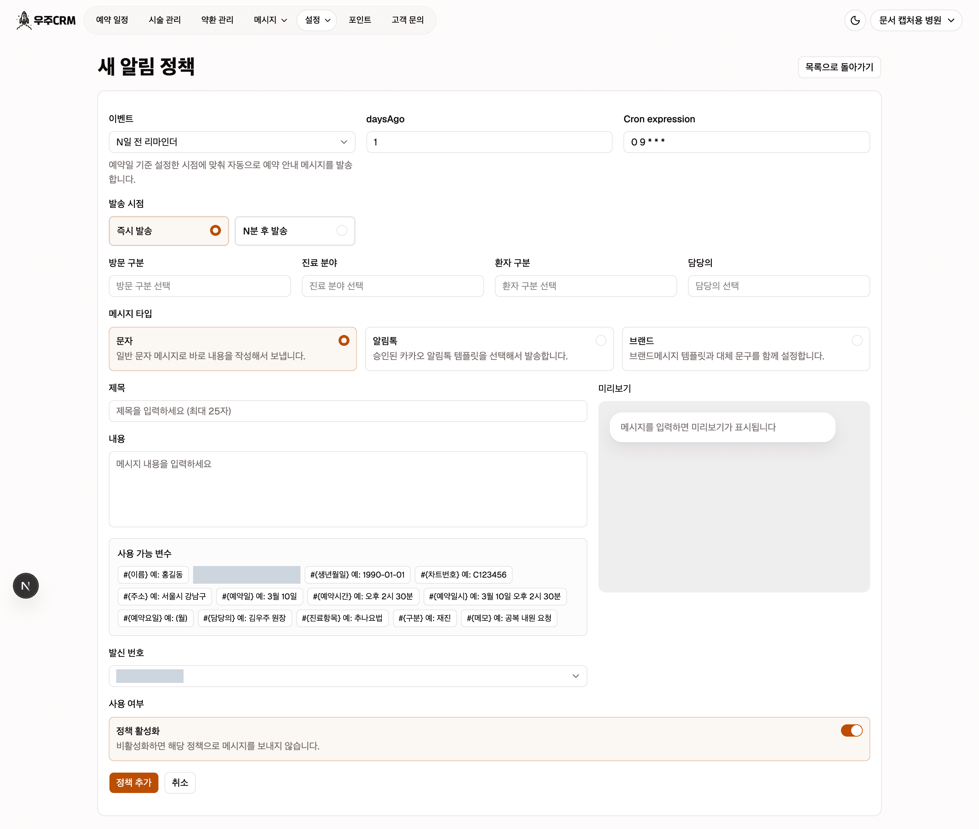Choose 브랜드 message type
Viewport: 979px width, 829px height.
pyautogui.click(x=746, y=349)
